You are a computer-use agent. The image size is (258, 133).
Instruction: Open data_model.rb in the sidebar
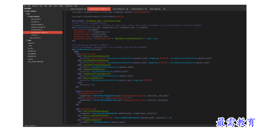coord(36,19)
